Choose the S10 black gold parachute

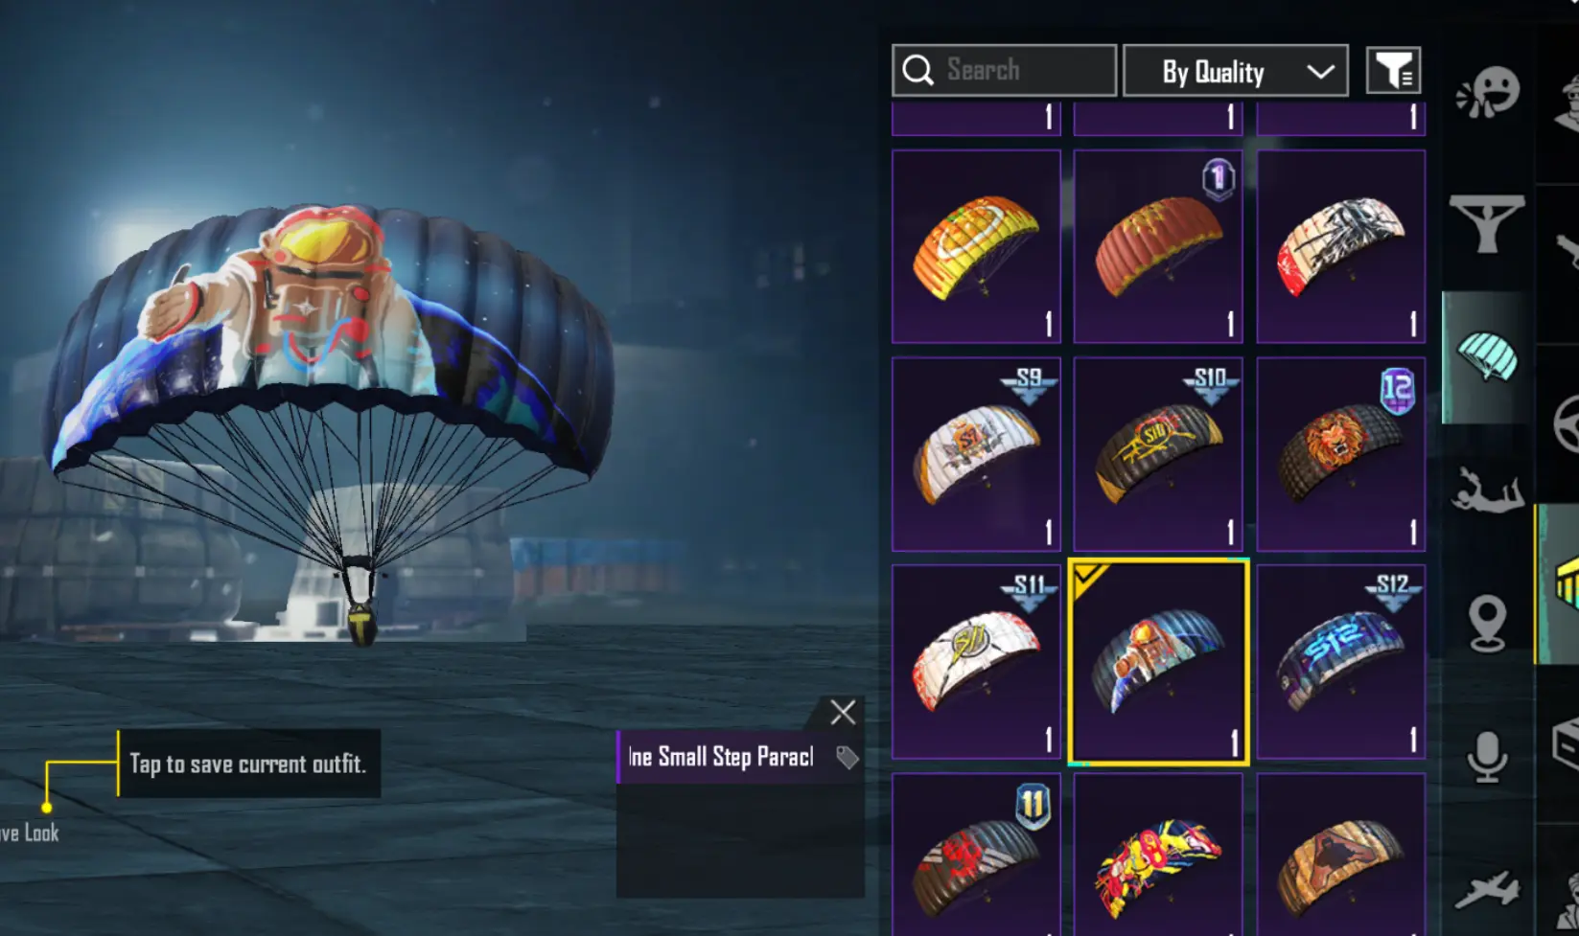[1158, 454]
